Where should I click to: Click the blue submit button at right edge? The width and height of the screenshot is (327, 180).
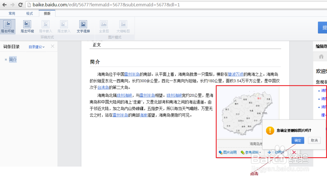click(x=322, y=27)
